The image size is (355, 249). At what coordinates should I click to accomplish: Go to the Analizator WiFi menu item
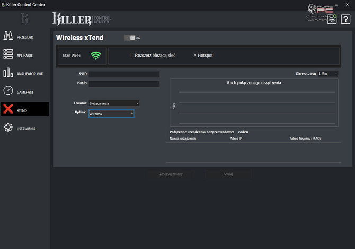(25, 72)
